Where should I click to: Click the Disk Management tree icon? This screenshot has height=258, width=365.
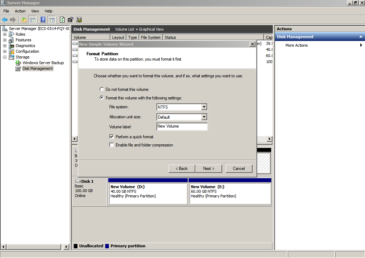(x=18, y=68)
